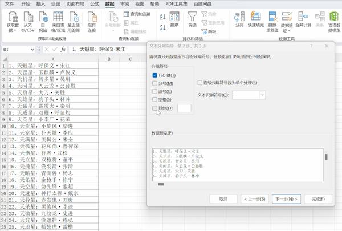
Task: Click the 来自表格/区域 icon
Action: pyautogui.click(x=58, y=17)
